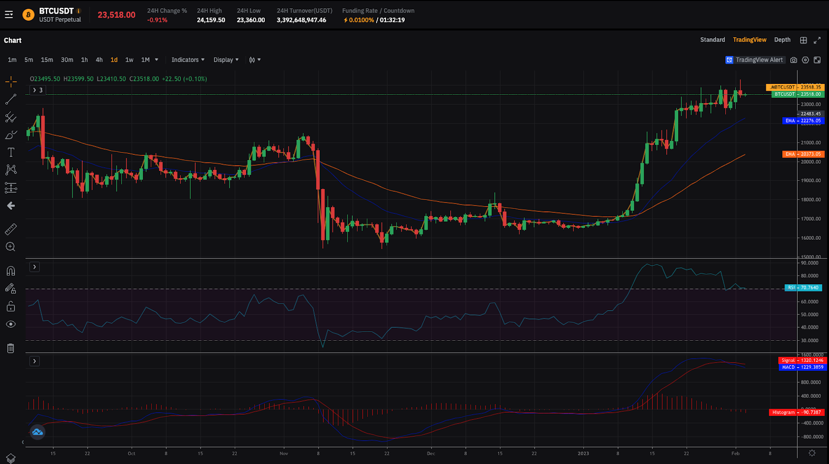
Task: Click the orange EMA 20373.05 label
Action: pyautogui.click(x=803, y=154)
